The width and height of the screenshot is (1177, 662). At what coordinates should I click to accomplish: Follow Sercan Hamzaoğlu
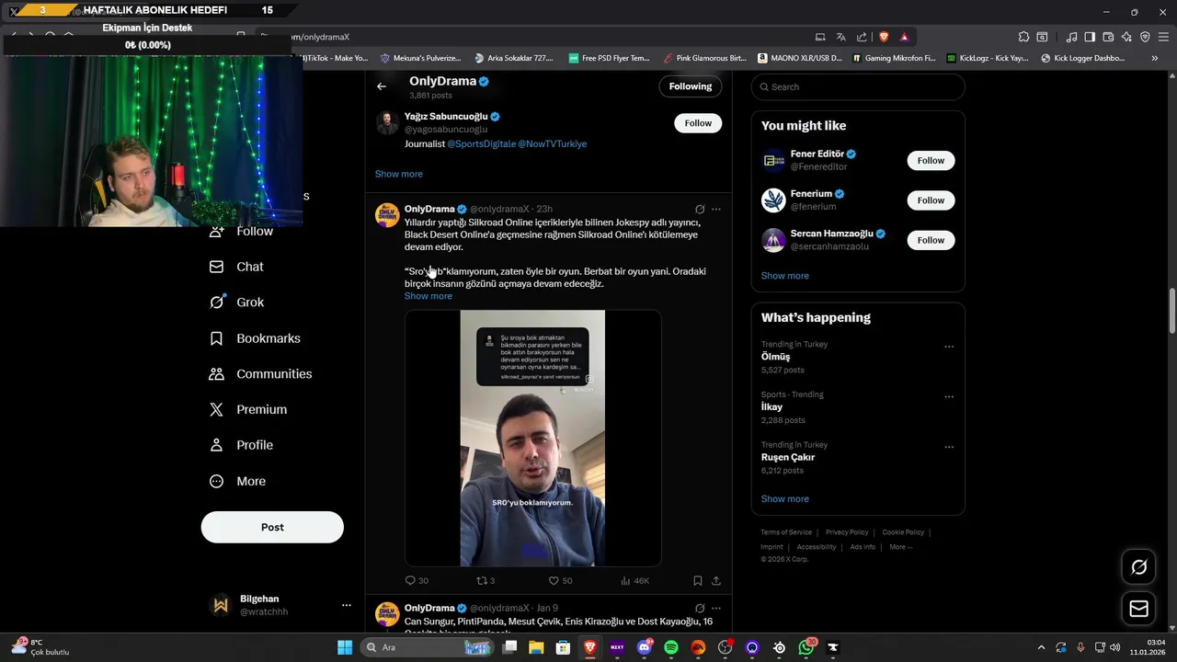pos(931,240)
